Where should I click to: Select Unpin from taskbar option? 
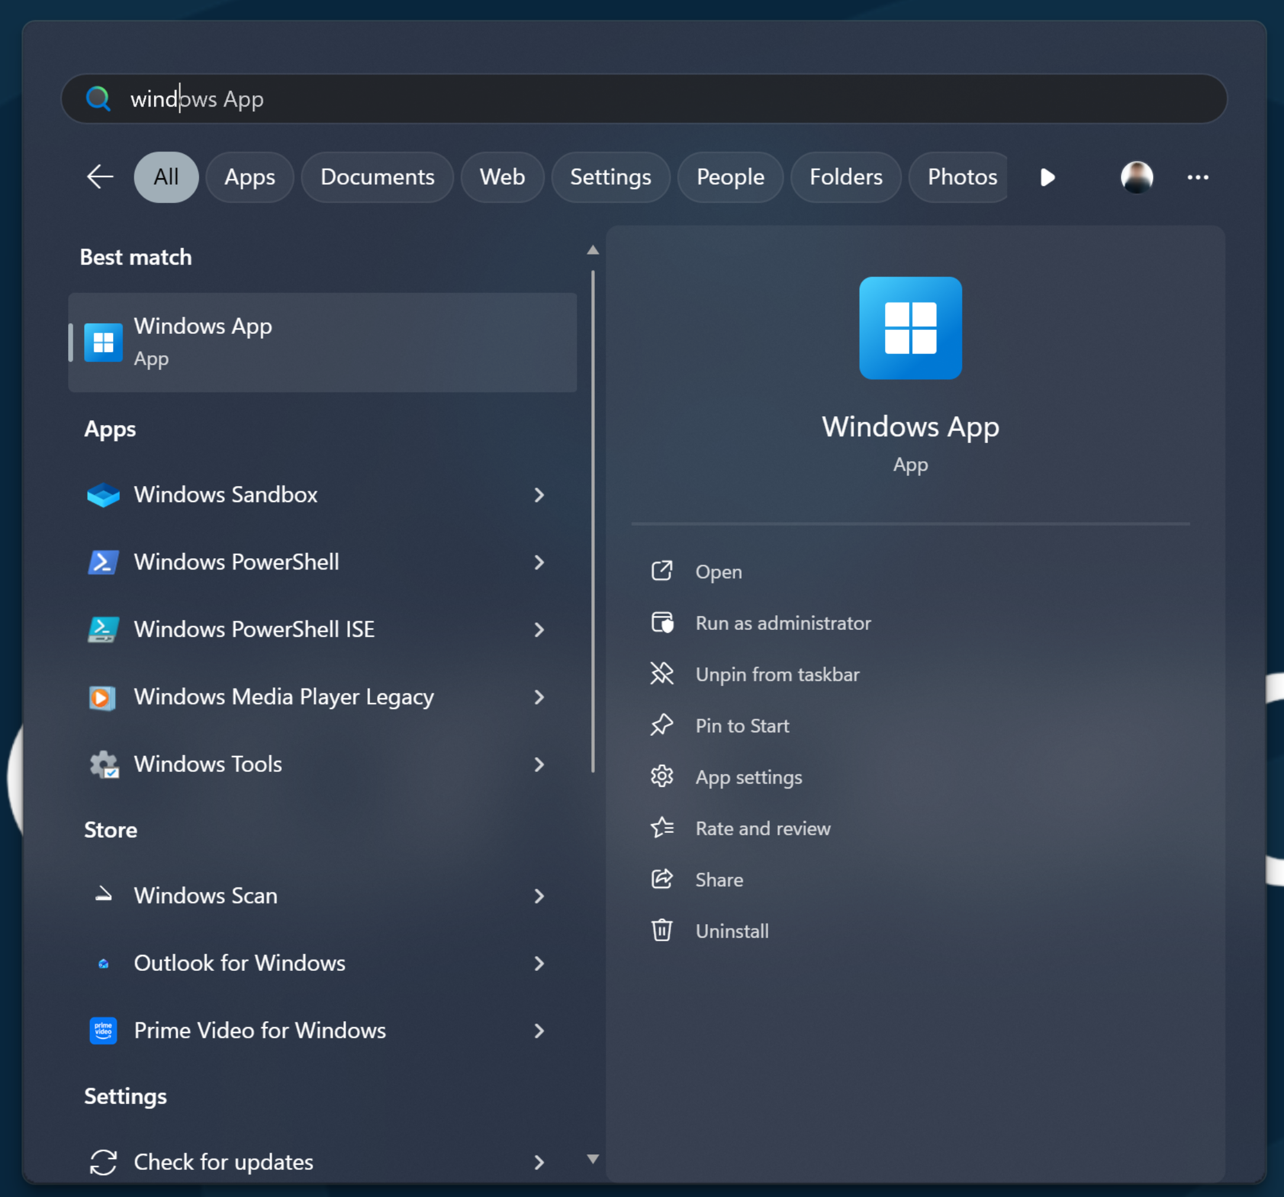click(x=777, y=674)
